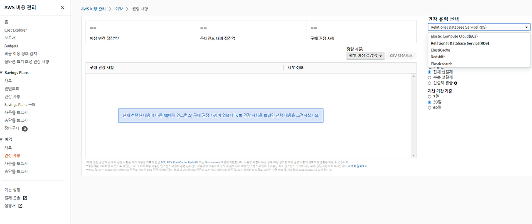Screen dimensions: 532x224
Task: Choose the 30일 period radio button
Action: pos(430,102)
